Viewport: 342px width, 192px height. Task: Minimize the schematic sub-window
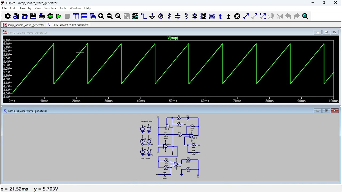pyautogui.click(x=317, y=110)
